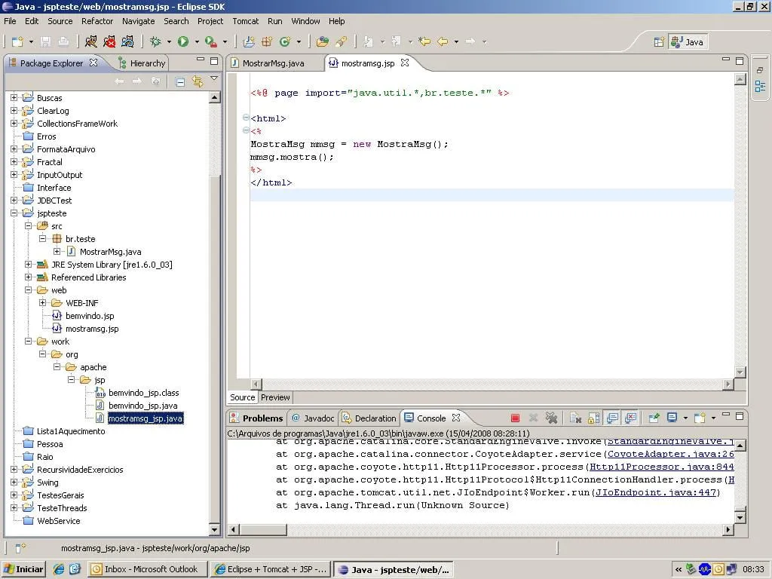Open the Tomcat menu
Viewport: 772px width, 579px height.
coord(245,21)
